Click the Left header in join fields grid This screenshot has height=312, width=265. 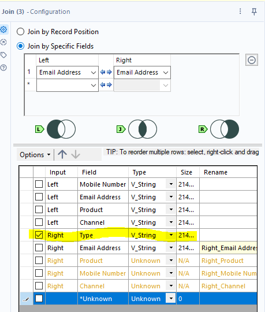(68, 60)
